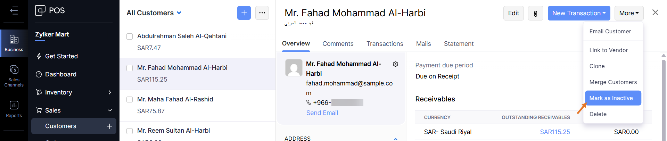The width and height of the screenshot is (667, 141).
Task: Open the Business module icon
Action: [x=14, y=43]
